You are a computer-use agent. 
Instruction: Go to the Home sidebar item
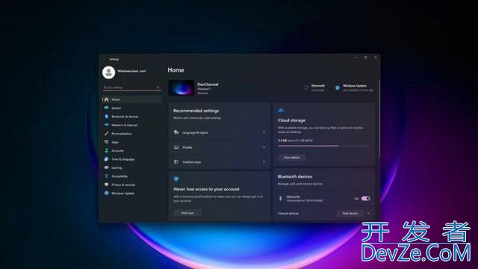pos(132,99)
